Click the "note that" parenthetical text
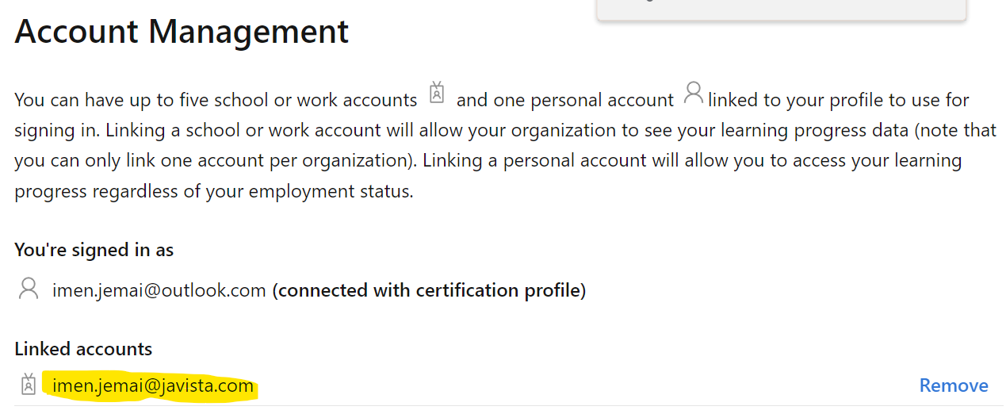This screenshot has height=414, width=1006. (958, 130)
